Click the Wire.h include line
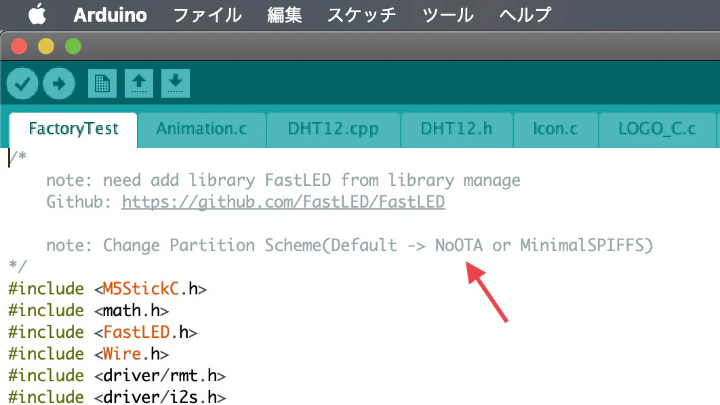The width and height of the screenshot is (720, 405). 89,354
